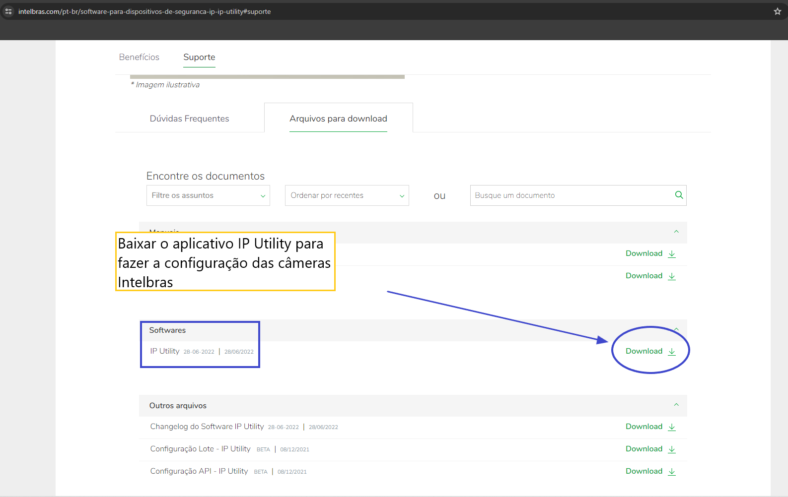
Task: Open site information icon beside the URL
Action: tap(8, 11)
